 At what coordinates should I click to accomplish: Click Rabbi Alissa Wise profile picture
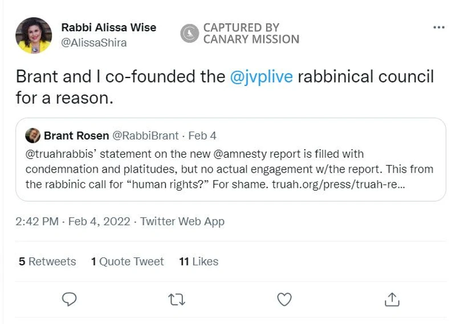click(34, 35)
